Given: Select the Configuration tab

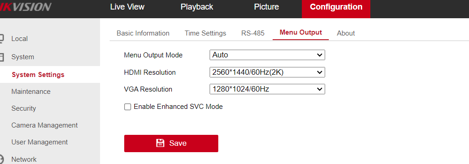Looking at the screenshot, I should [x=336, y=7].
